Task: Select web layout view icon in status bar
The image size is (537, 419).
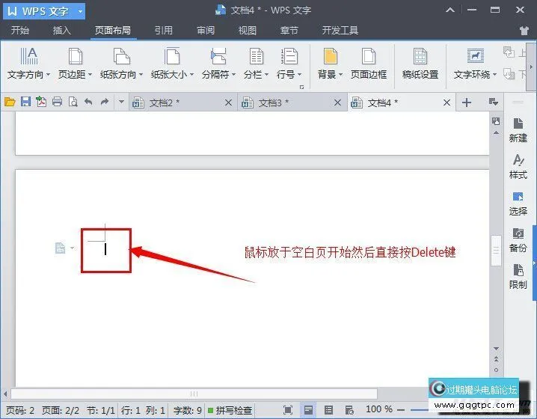Action: [349, 410]
